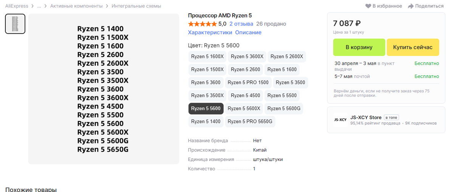Click the share arrow icon
The height and width of the screenshot is (192, 458).
point(411,6)
